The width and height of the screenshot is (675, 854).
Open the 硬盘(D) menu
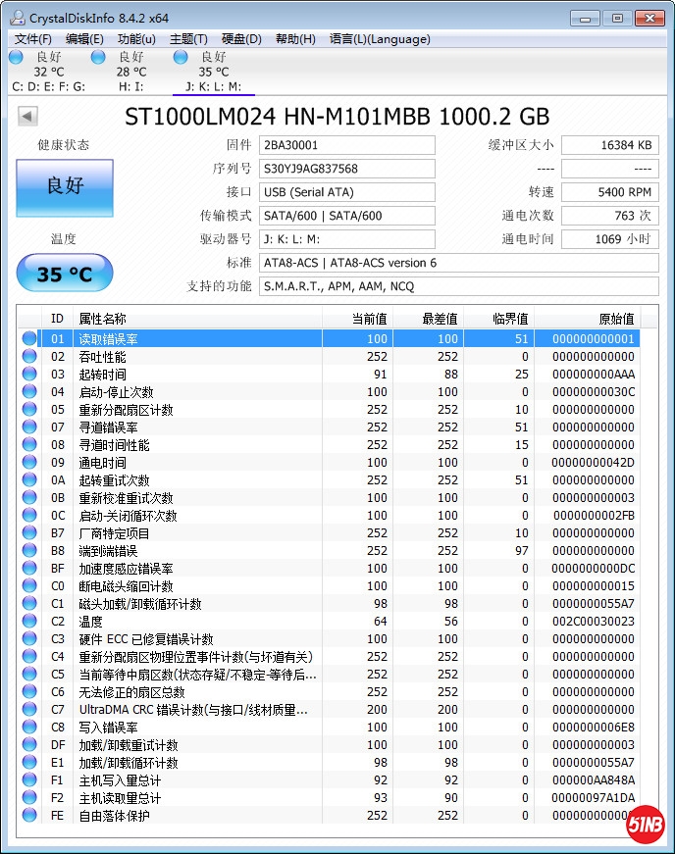click(x=241, y=39)
